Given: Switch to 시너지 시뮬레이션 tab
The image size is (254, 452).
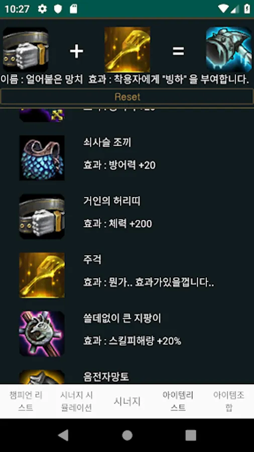Looking at the screenshot, I should (x=76, y=401).
